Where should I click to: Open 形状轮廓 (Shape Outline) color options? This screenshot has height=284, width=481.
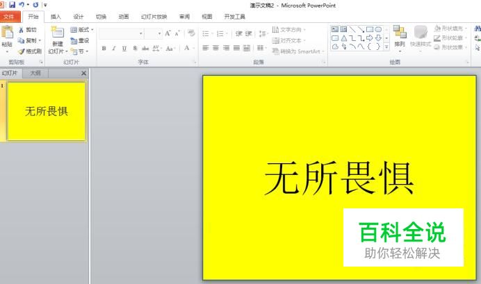pos(450,38)
